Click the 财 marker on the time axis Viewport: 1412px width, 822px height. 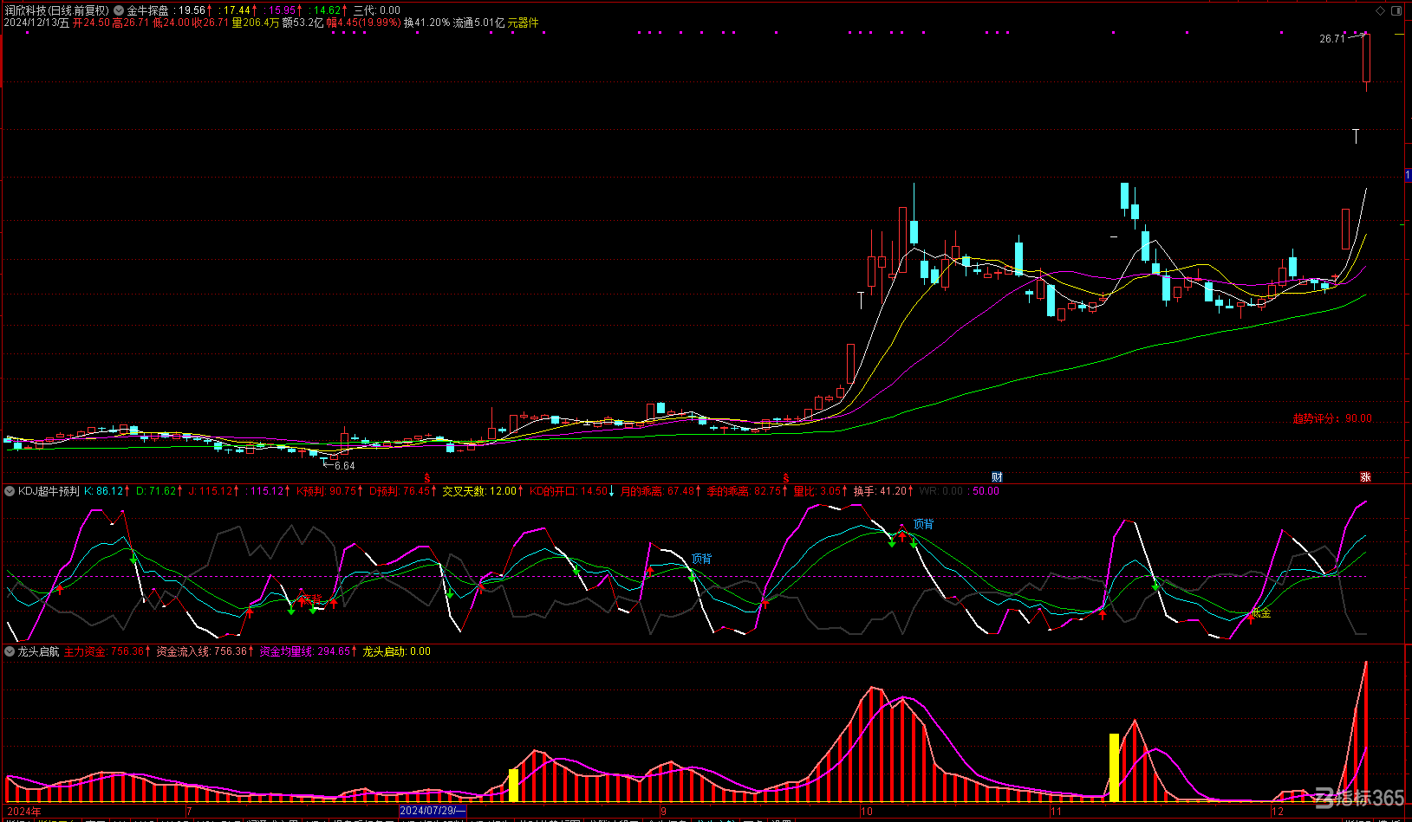click(997, 477)
